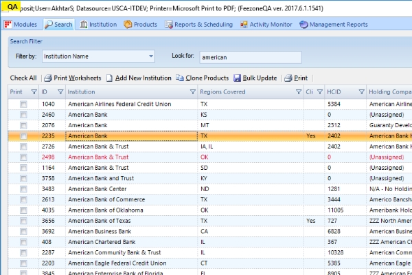
Task: Check print box for American Bank Center
Action: pyautogui.click(x=23, y=189)
